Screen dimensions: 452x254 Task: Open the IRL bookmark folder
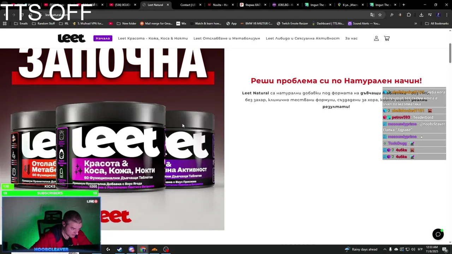(x=64, y=24)
